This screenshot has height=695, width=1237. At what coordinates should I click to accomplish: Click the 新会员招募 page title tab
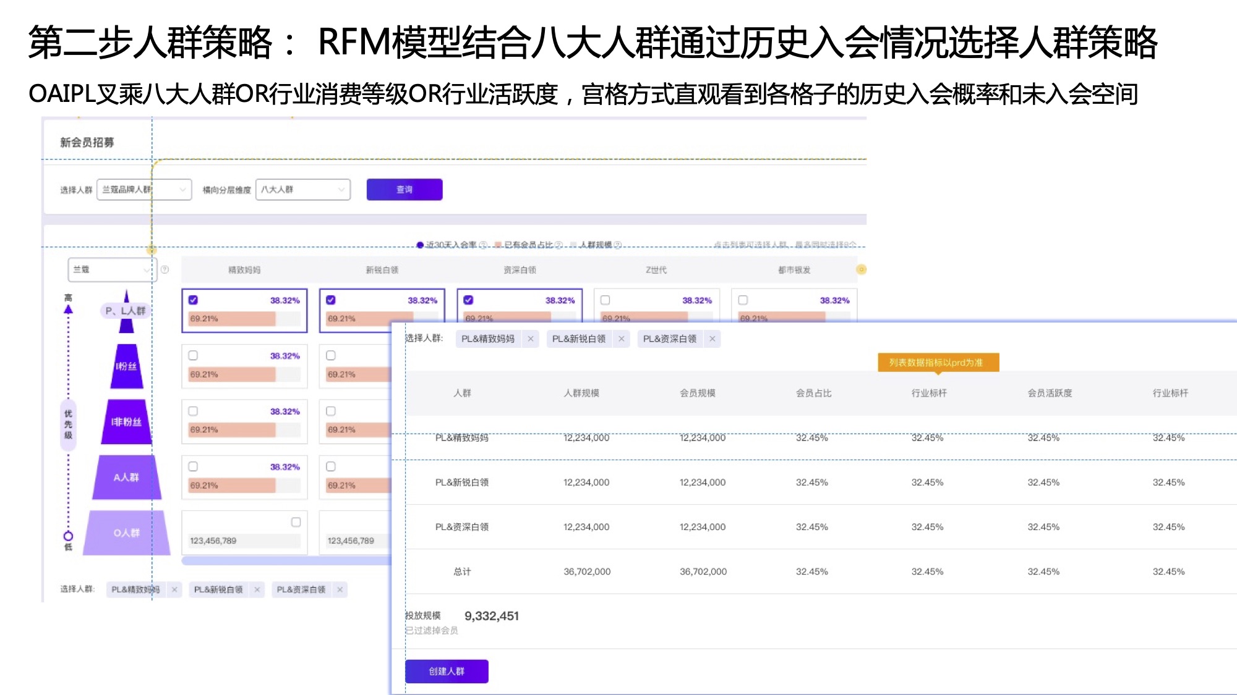(87, 142)
